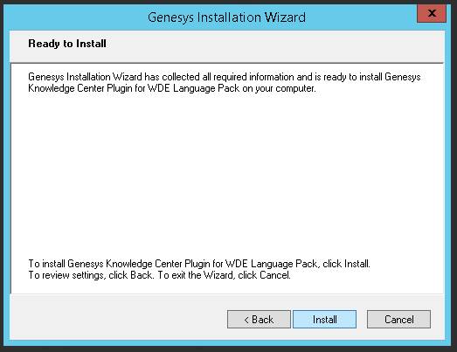Screen dimensions: 457x352
Task: Click the Install button
Action: point(324,320)
